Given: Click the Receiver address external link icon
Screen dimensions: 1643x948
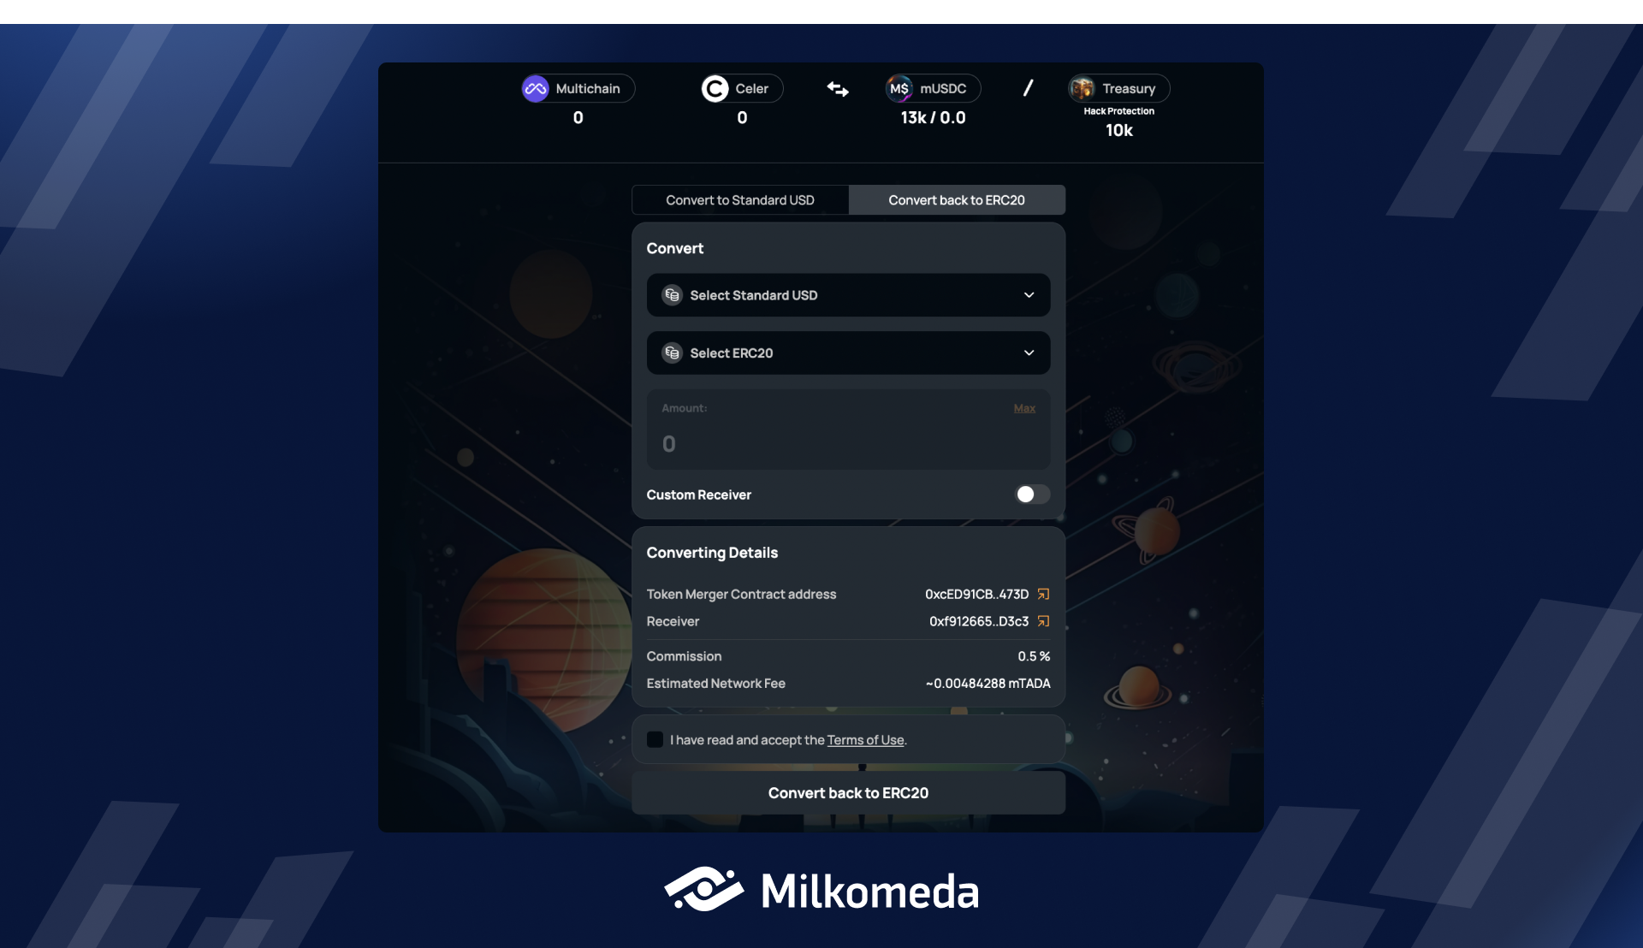Looking at the screenshot, I should pyautogui.click(x=1042, y=622).
